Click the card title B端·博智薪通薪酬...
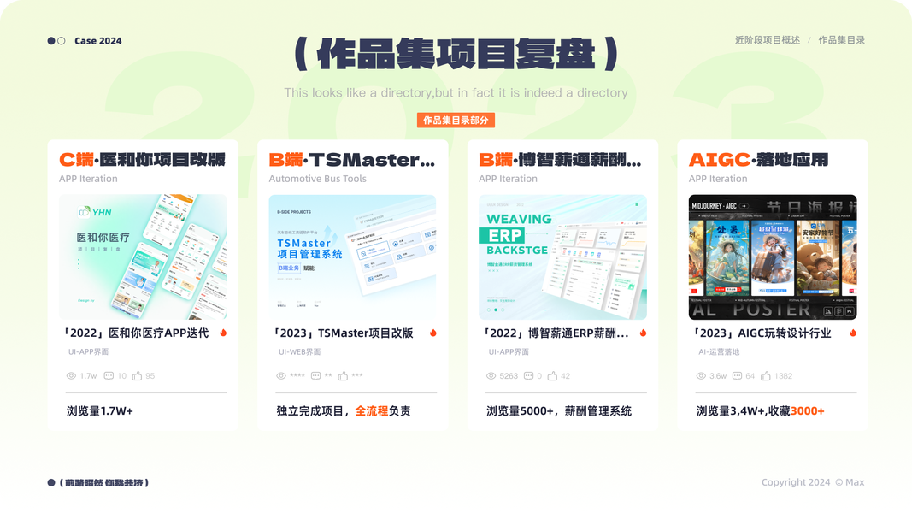Viewport: 912px width, 513px height. click(560, 159)
